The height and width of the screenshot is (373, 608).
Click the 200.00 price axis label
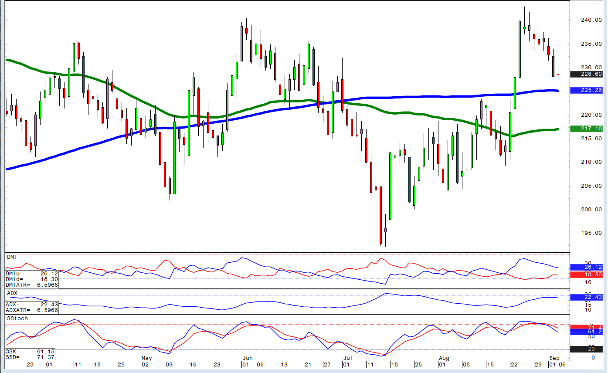point(592,210)
